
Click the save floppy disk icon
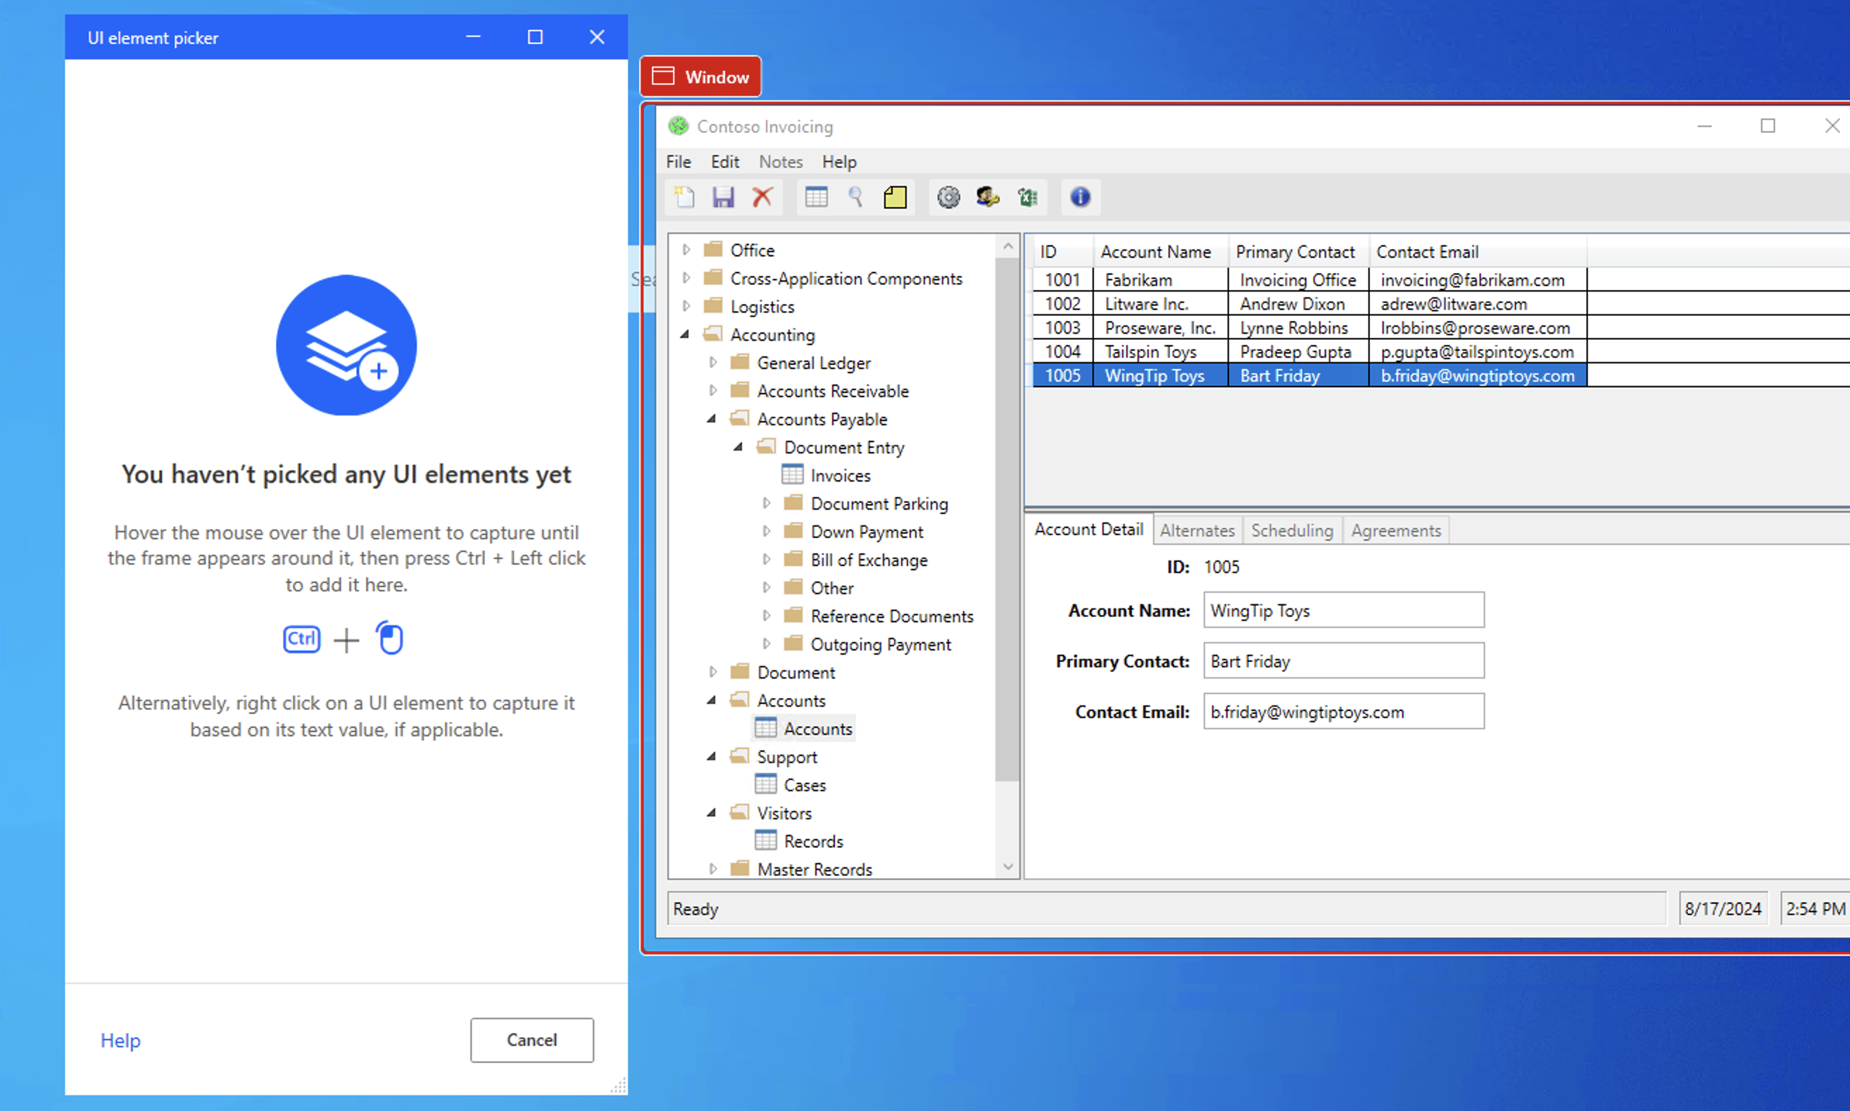723,198
